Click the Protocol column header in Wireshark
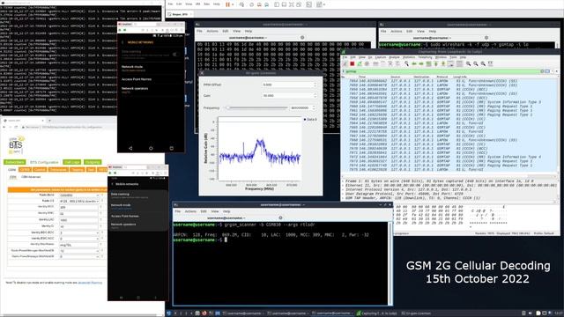564x317 pixels. coord(442,77)
